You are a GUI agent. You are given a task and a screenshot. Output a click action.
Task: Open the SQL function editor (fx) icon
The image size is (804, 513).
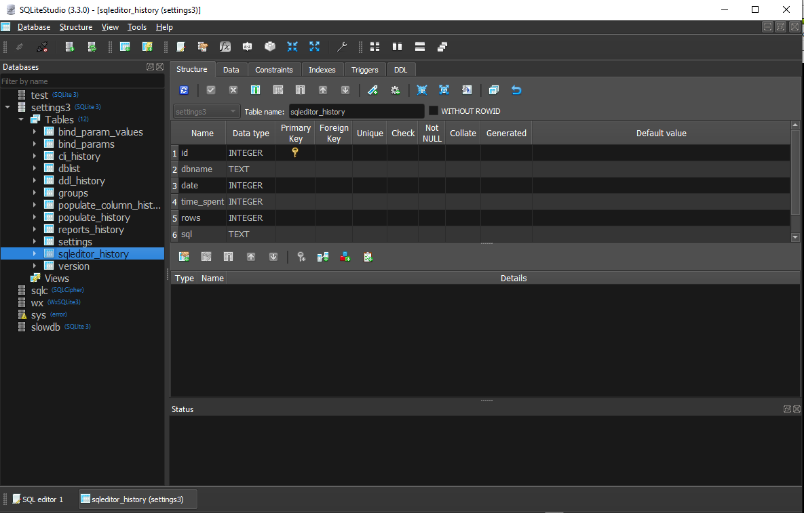pyautogui.click(x=225, y=47)
